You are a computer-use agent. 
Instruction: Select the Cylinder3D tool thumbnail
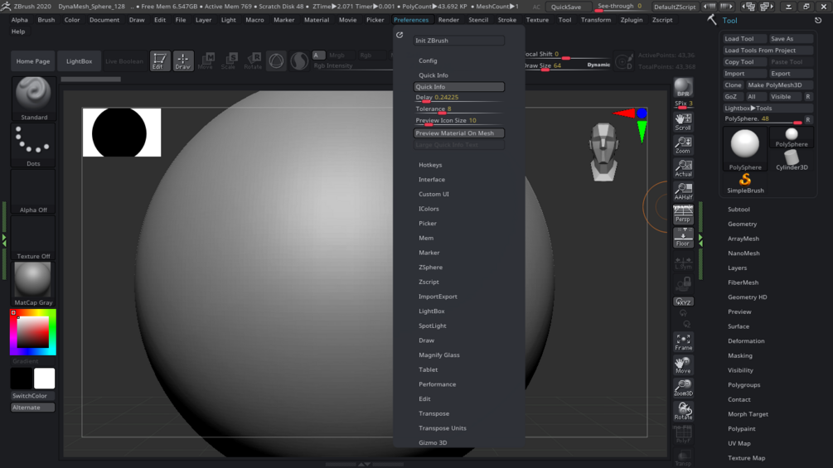(792, 160)
